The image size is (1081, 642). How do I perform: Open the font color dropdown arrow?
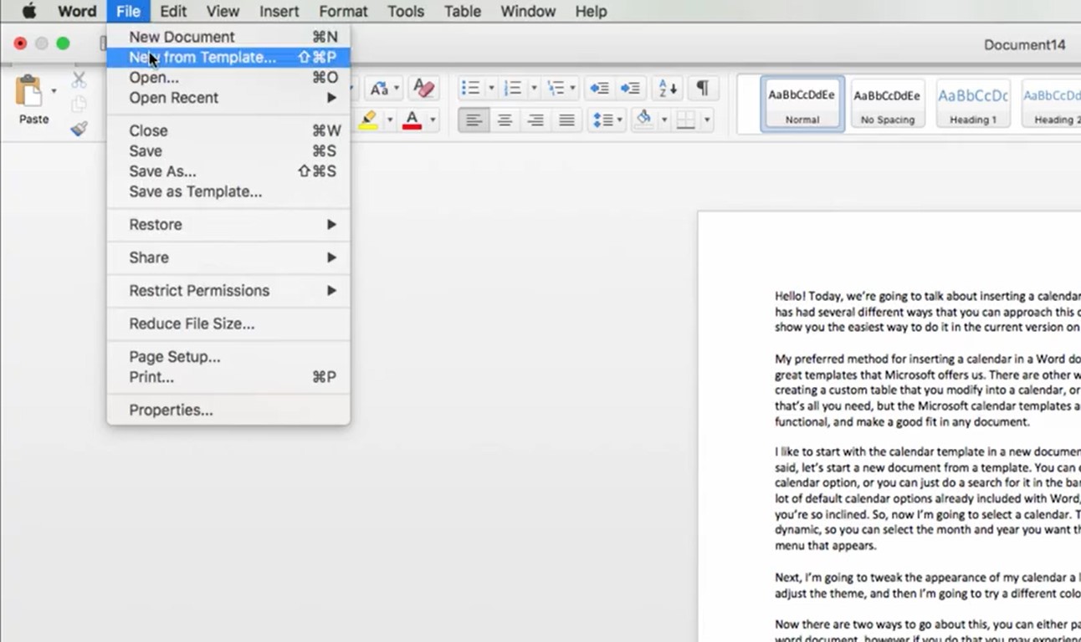point(432,120)
